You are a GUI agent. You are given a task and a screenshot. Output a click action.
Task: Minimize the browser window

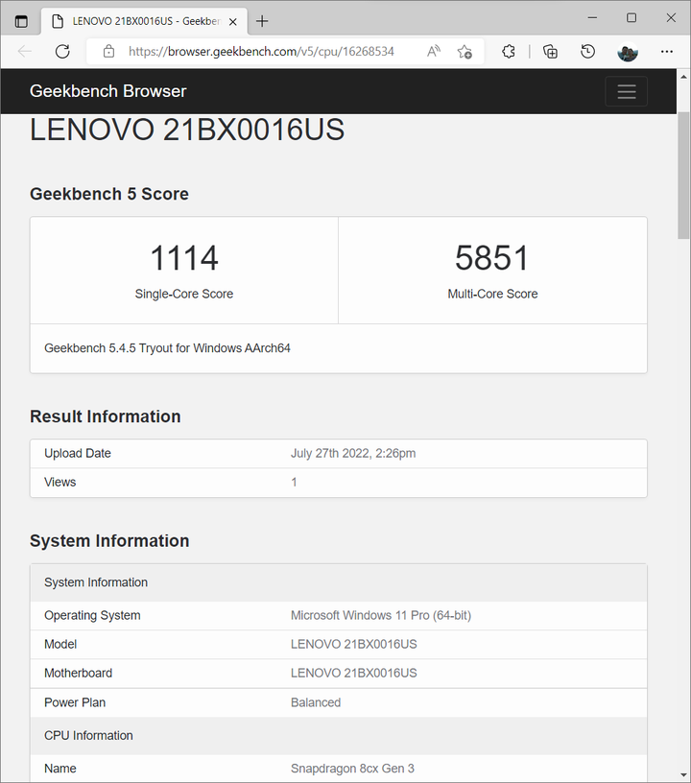tap(592, 18)
